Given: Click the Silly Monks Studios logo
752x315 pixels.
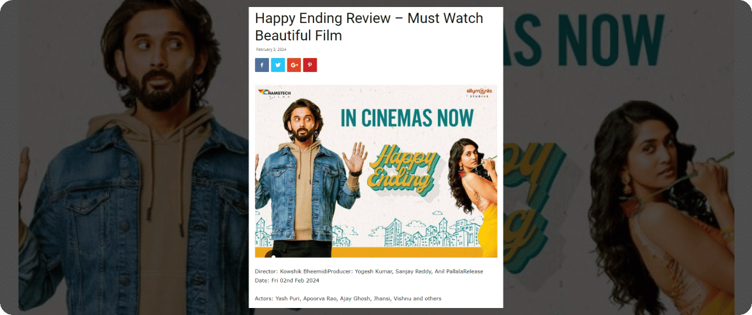Looking at the screenshot, I should 478,92.
